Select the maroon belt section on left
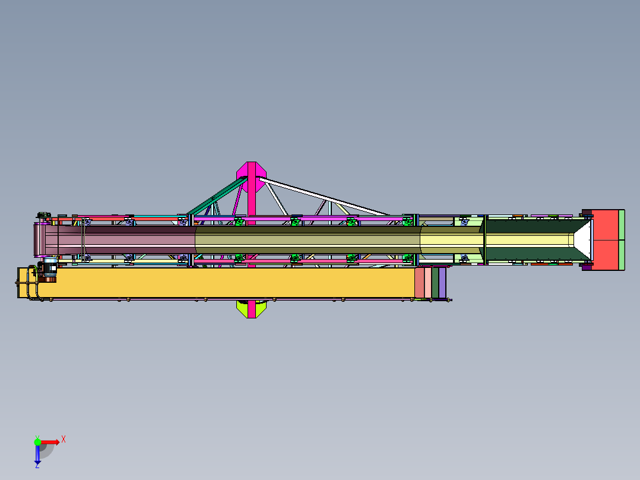Image resolution: width=640 pixels, height=480 pixels. click(119, 240)
